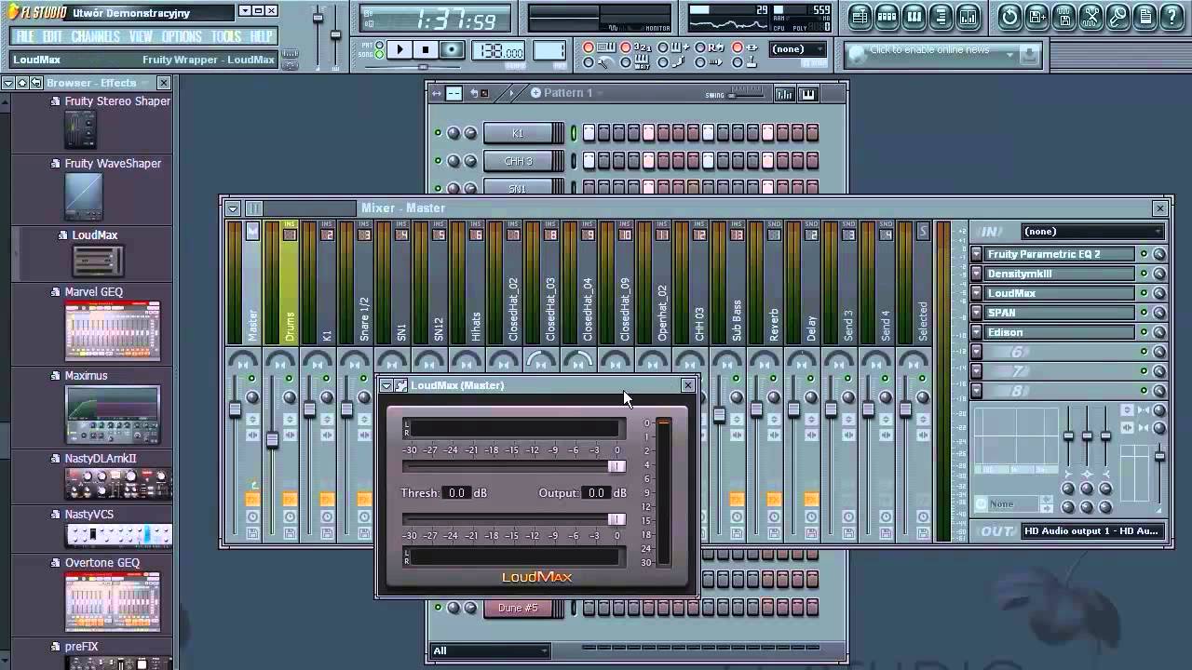Viewport: 1192px width, 670px height.
Task: Open Edison slot menu arrow
Action: point(976,332)
